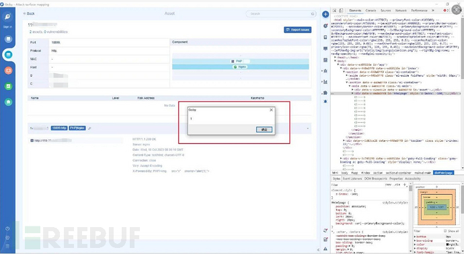Open the orange vulnerability icon in sidebar
The image size is (464, 254).
8,71
